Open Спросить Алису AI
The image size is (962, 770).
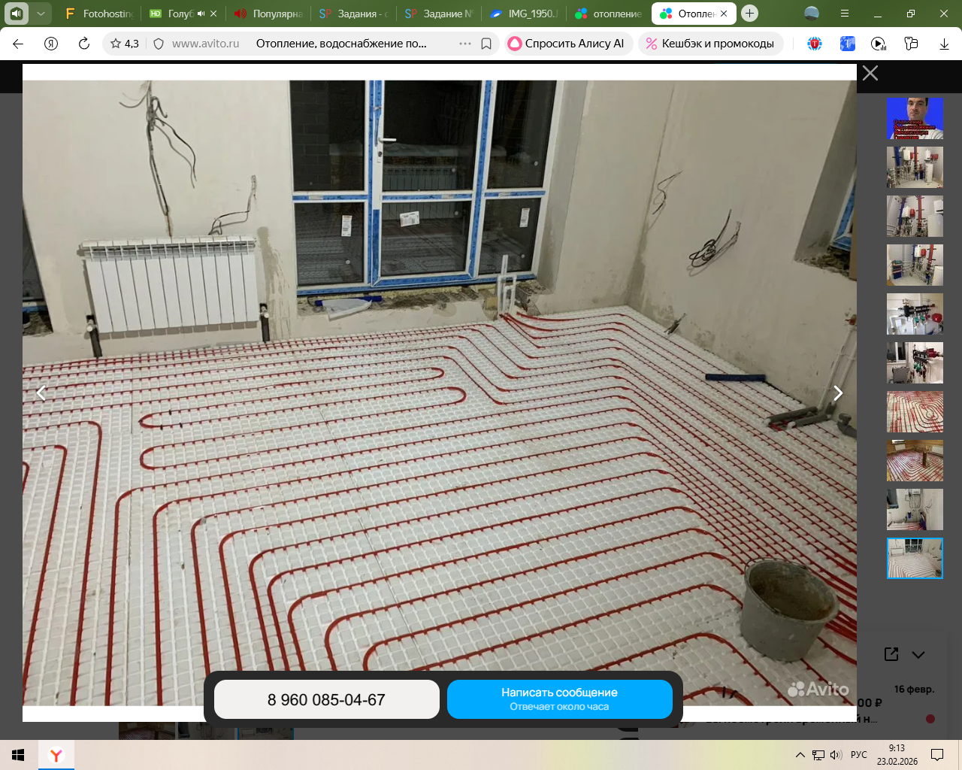(x=567, y=44)
